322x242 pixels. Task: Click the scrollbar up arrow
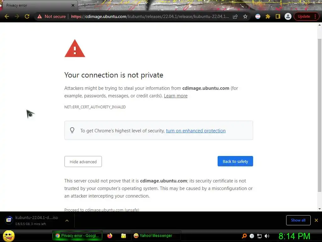(x=319, y=25)
